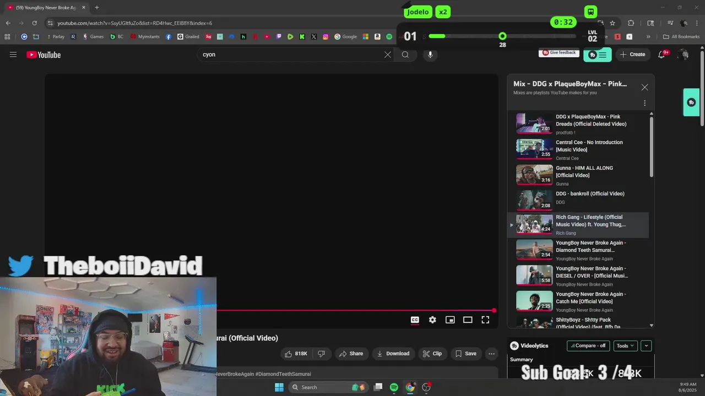
Task: Close the YoungBoy Never Broke Again tab
Action: click(84, 8)
